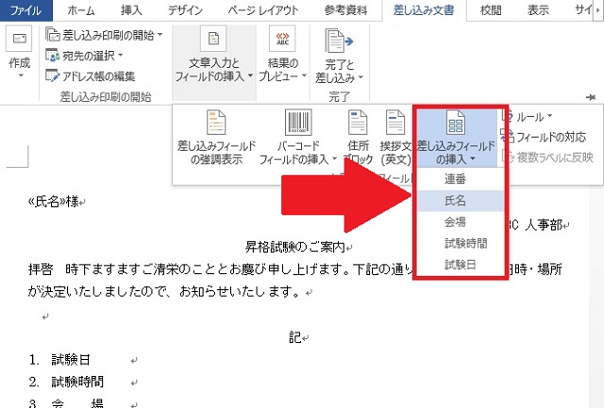604x408 pixels.
Task: Insert 住所ブロック (Address Block)
Action: point(358,123)
